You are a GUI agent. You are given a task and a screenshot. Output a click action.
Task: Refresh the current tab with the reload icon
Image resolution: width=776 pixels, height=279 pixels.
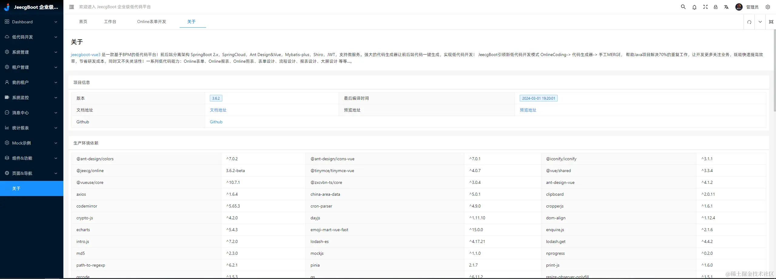[749, 22]
